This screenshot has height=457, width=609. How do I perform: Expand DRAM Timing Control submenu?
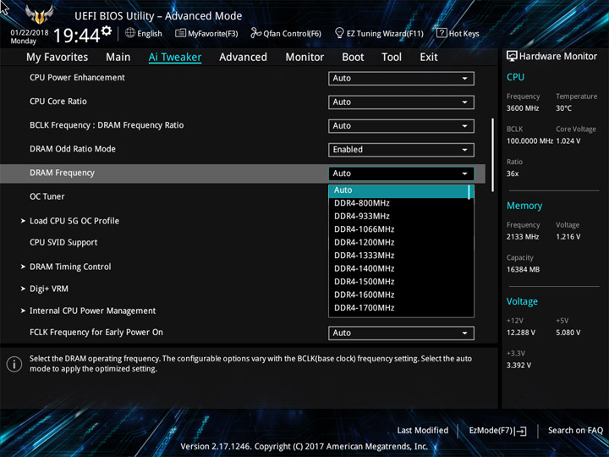point(66,267)
